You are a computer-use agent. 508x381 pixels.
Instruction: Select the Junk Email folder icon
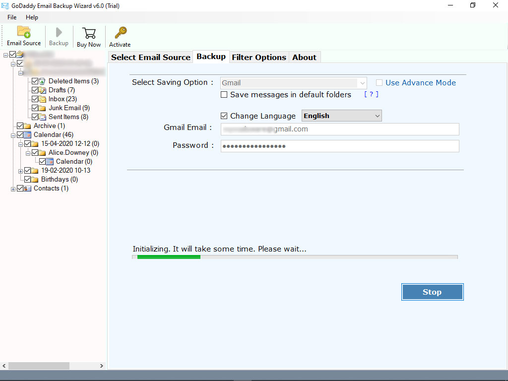click(42, 108)
